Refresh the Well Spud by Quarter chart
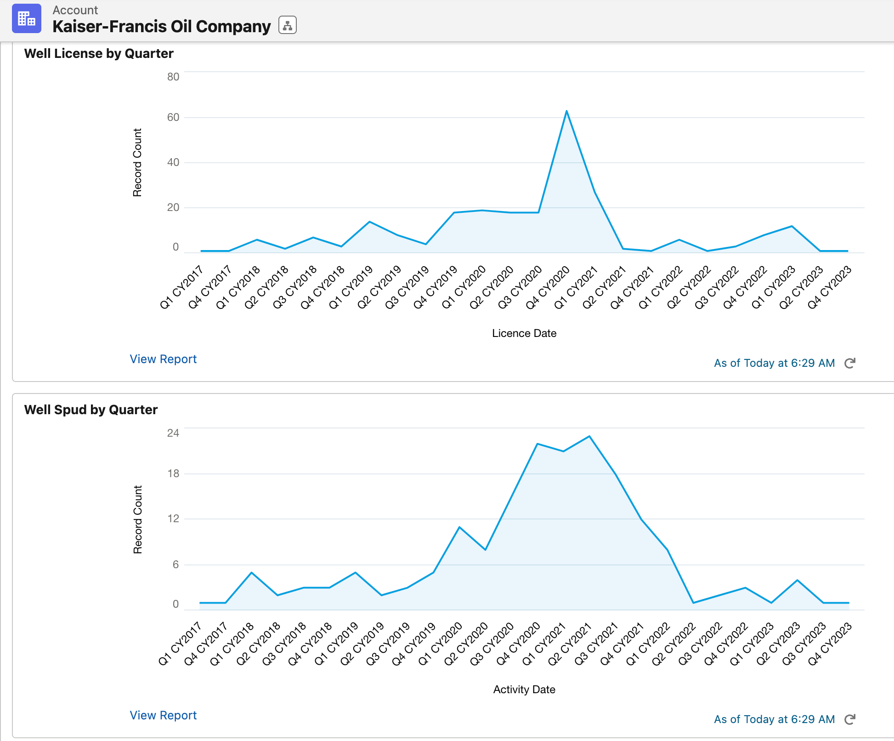This screenshot has height=741, width=894. [x=849, y=719]
